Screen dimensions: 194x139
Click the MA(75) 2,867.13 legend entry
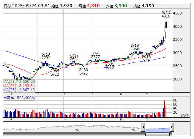(x=19, y=90)
